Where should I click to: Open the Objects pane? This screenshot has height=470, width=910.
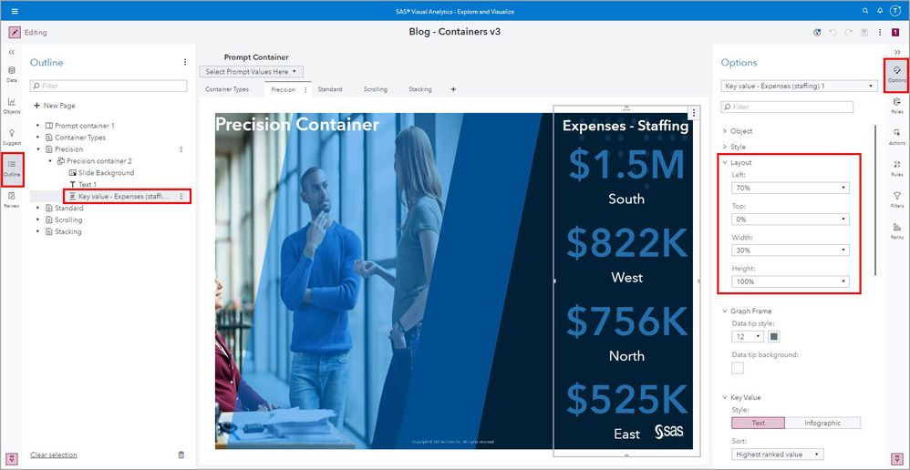click(x=12, y=106)
